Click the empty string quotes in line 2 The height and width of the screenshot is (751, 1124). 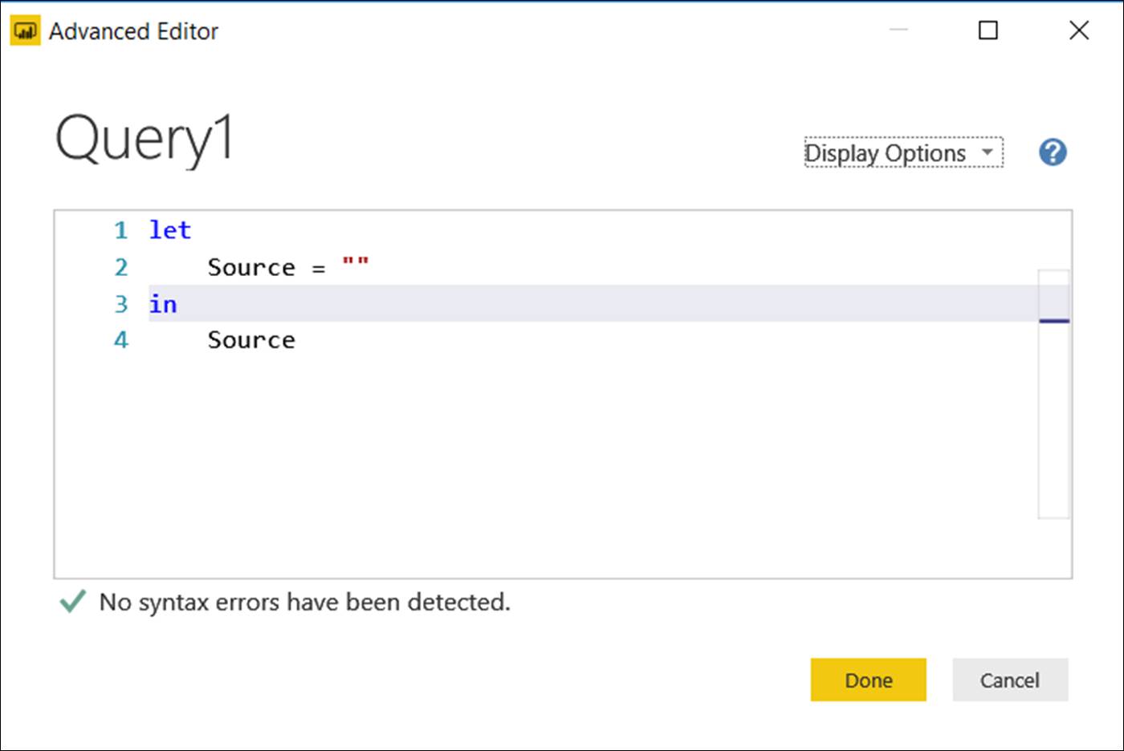pyautogui.click(x=355, y=262)
